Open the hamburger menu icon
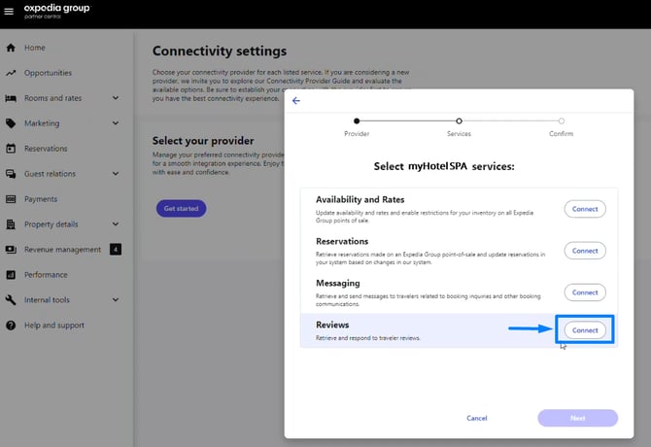This screenshot has width=651, height=447. (10, 14)
